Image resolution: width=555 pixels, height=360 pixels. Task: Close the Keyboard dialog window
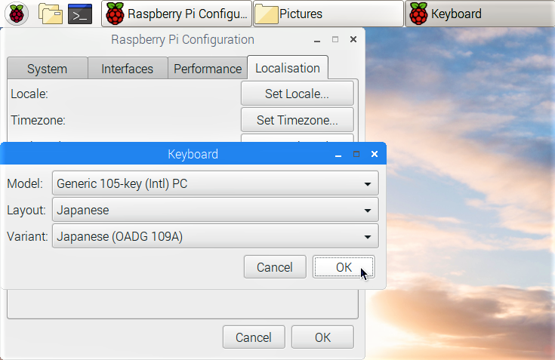point(375,154)
